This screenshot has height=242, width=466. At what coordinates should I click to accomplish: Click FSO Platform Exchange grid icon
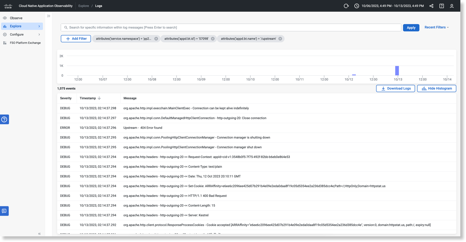click(x=5, y=43)
